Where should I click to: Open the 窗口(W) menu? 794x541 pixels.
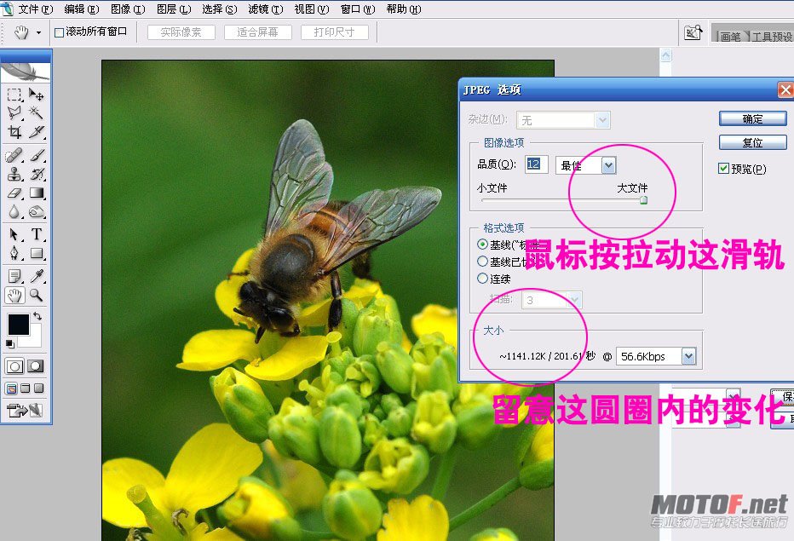pos(358,9)
